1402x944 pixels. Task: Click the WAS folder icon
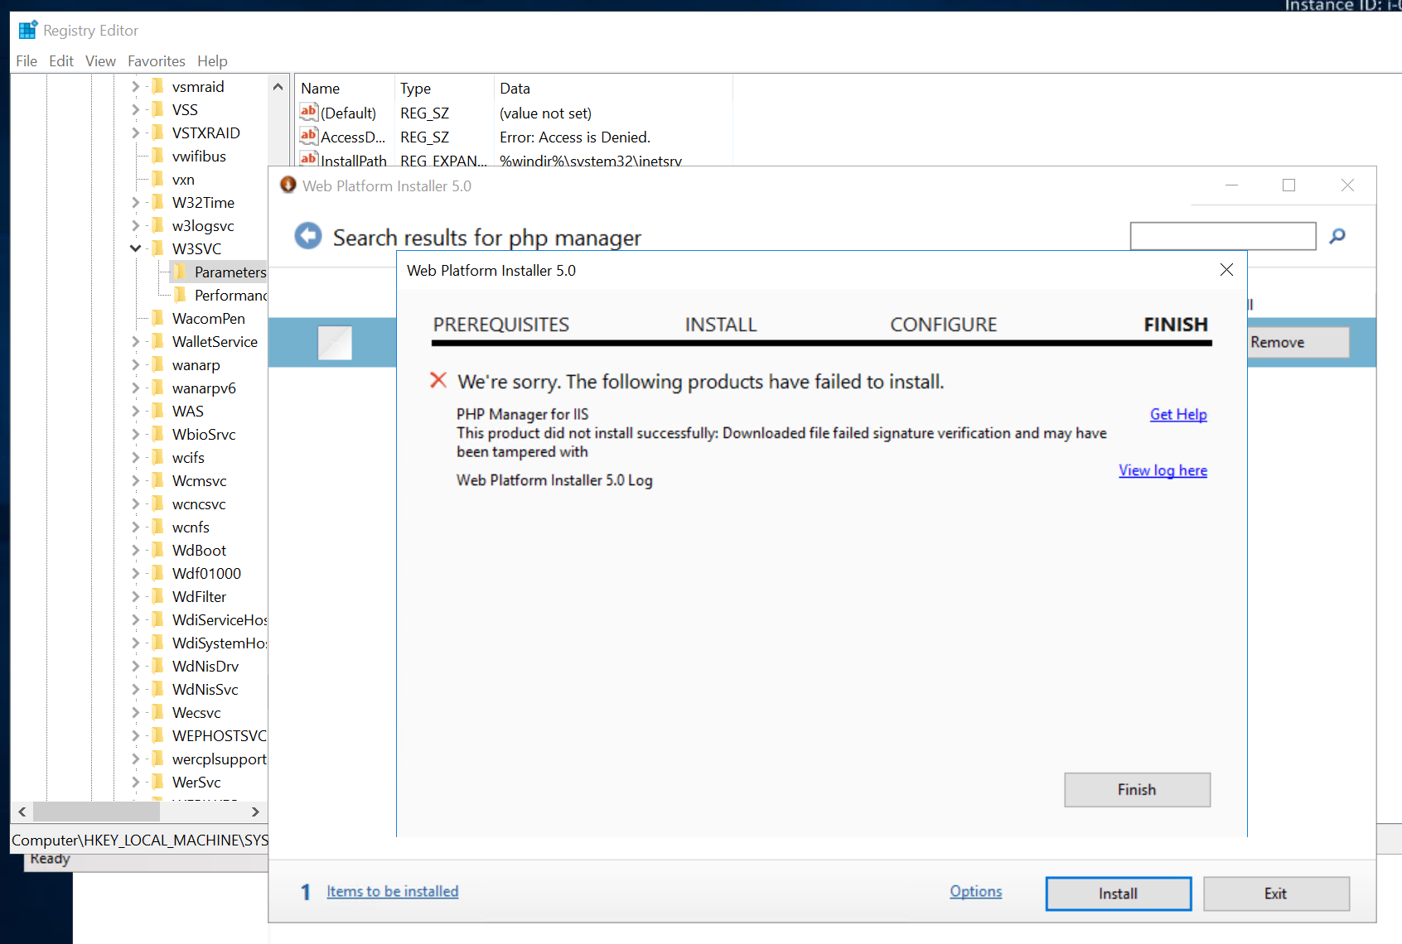(x=157, y=411)
